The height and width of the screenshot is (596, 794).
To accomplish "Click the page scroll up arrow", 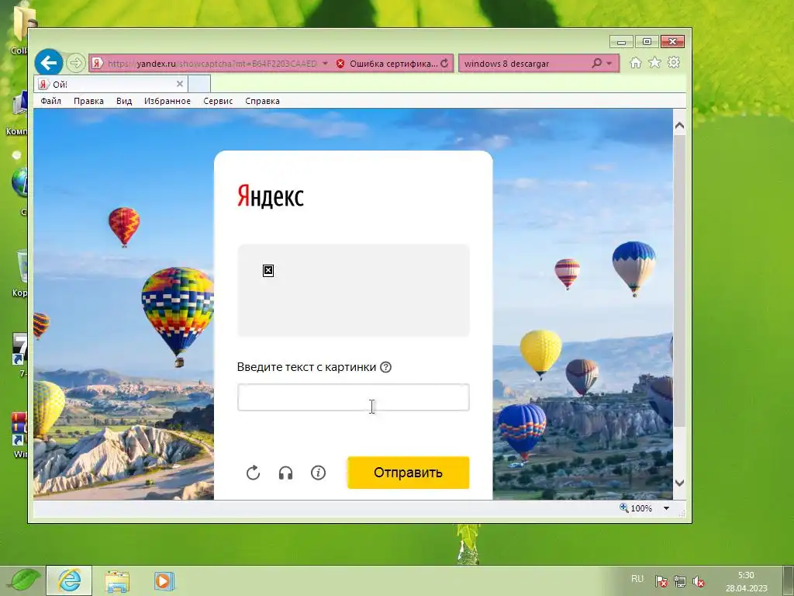I will [x=679, y=125].
